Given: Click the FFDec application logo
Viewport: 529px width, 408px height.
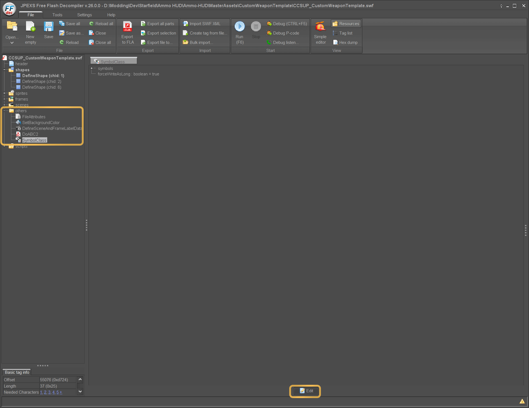Looking at the screenshot, I should coord(9,9).
